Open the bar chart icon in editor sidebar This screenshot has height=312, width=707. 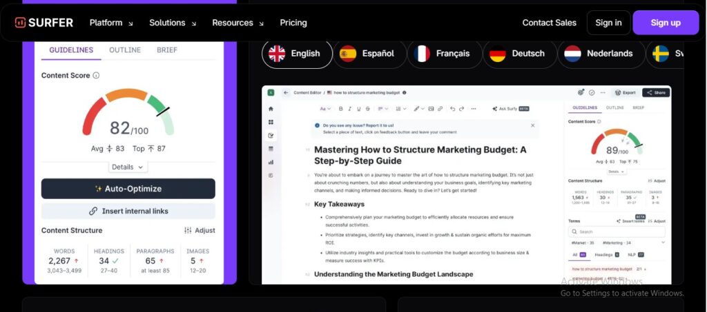pos(271,163)
